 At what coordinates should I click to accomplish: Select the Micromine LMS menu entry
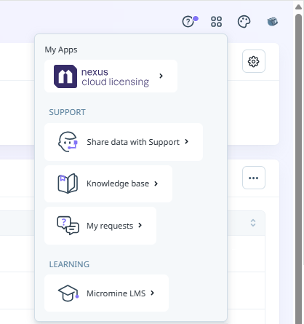point(106,293)
